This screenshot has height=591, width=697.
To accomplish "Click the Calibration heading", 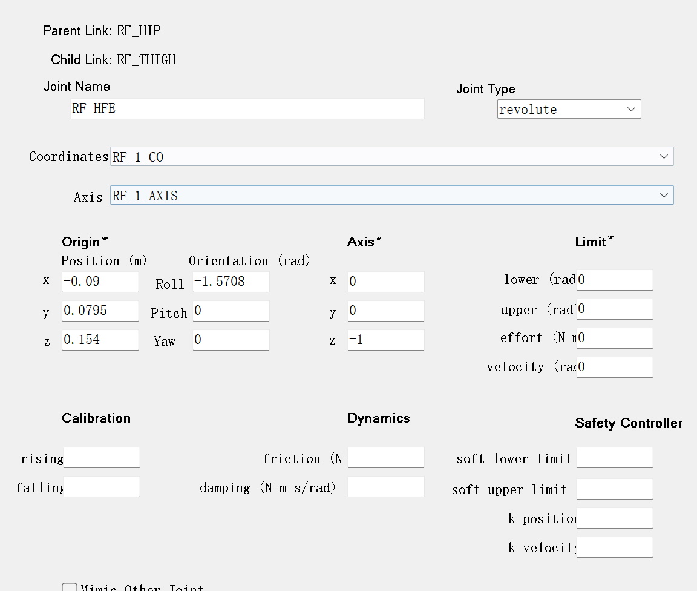I will click(96, 418).
